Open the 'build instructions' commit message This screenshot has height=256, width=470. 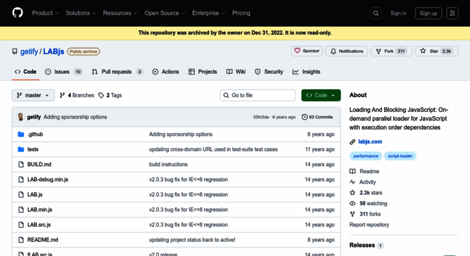tap(168, 164)
